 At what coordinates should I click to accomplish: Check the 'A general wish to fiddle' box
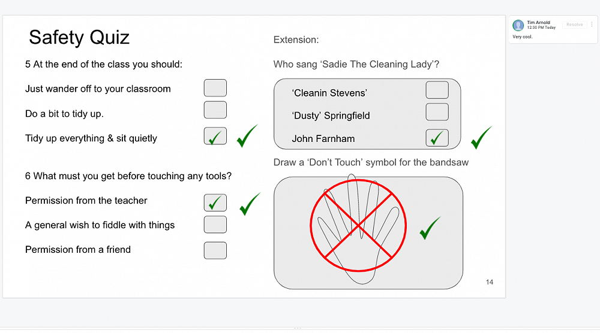215,225
